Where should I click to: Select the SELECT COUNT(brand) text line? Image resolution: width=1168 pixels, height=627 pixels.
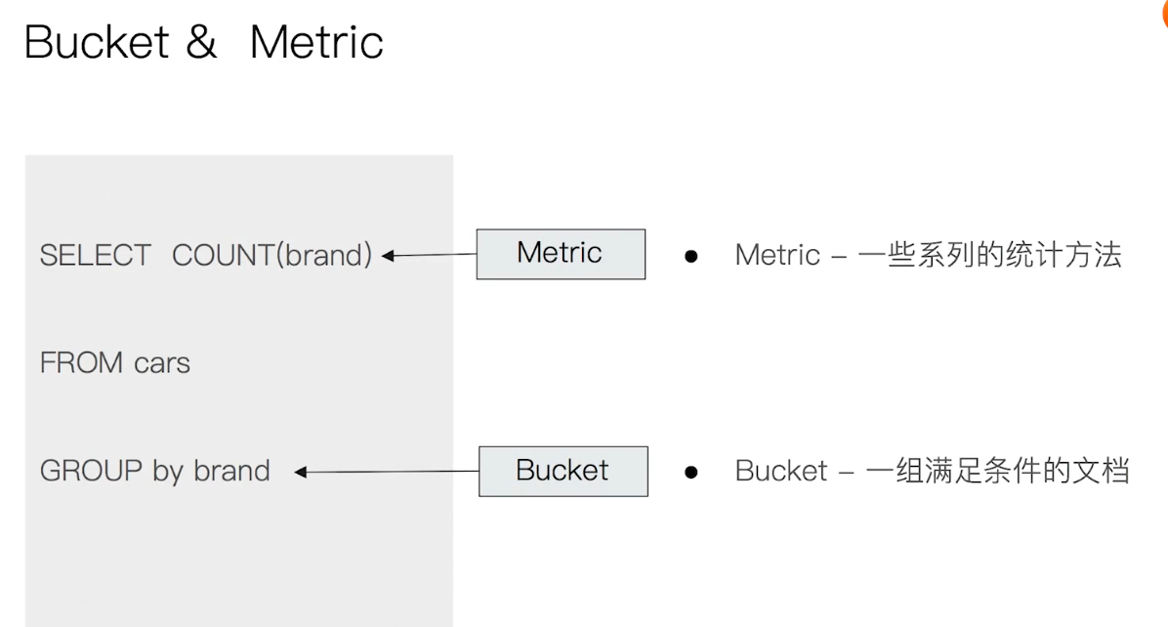coord(206,256)
